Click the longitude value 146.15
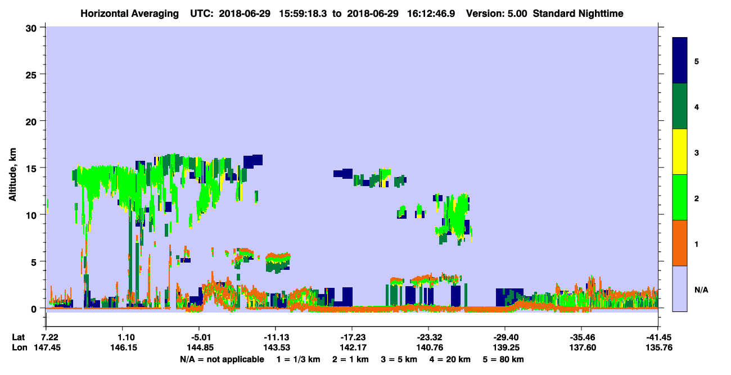The image size is (731, 375). coord(123,347)
